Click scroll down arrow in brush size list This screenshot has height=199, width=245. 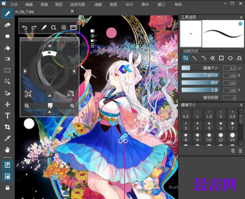(241, 143)
